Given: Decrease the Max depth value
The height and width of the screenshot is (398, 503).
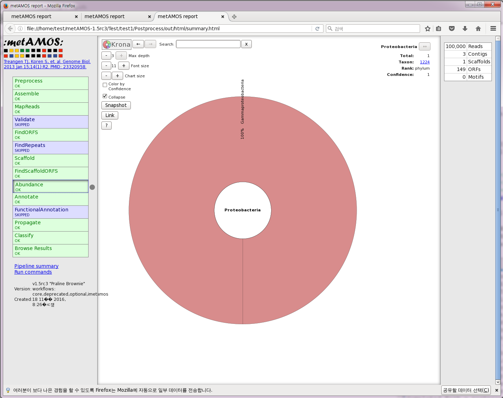Looking at the screenshot, I should [106, 56].
